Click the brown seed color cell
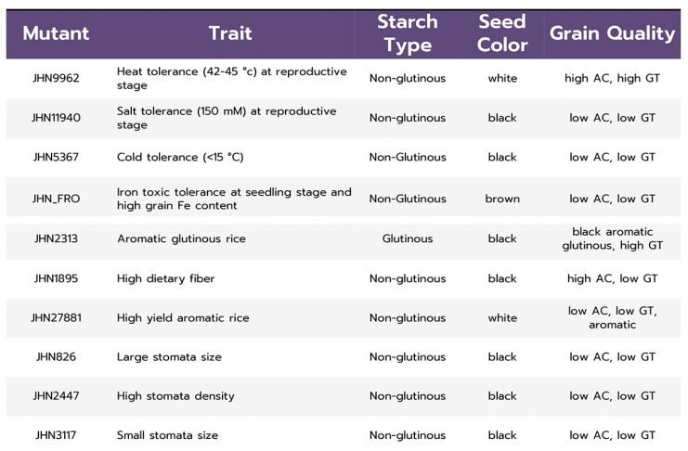The width and height of the screenshot is (688, 451). tap(502, 199)
